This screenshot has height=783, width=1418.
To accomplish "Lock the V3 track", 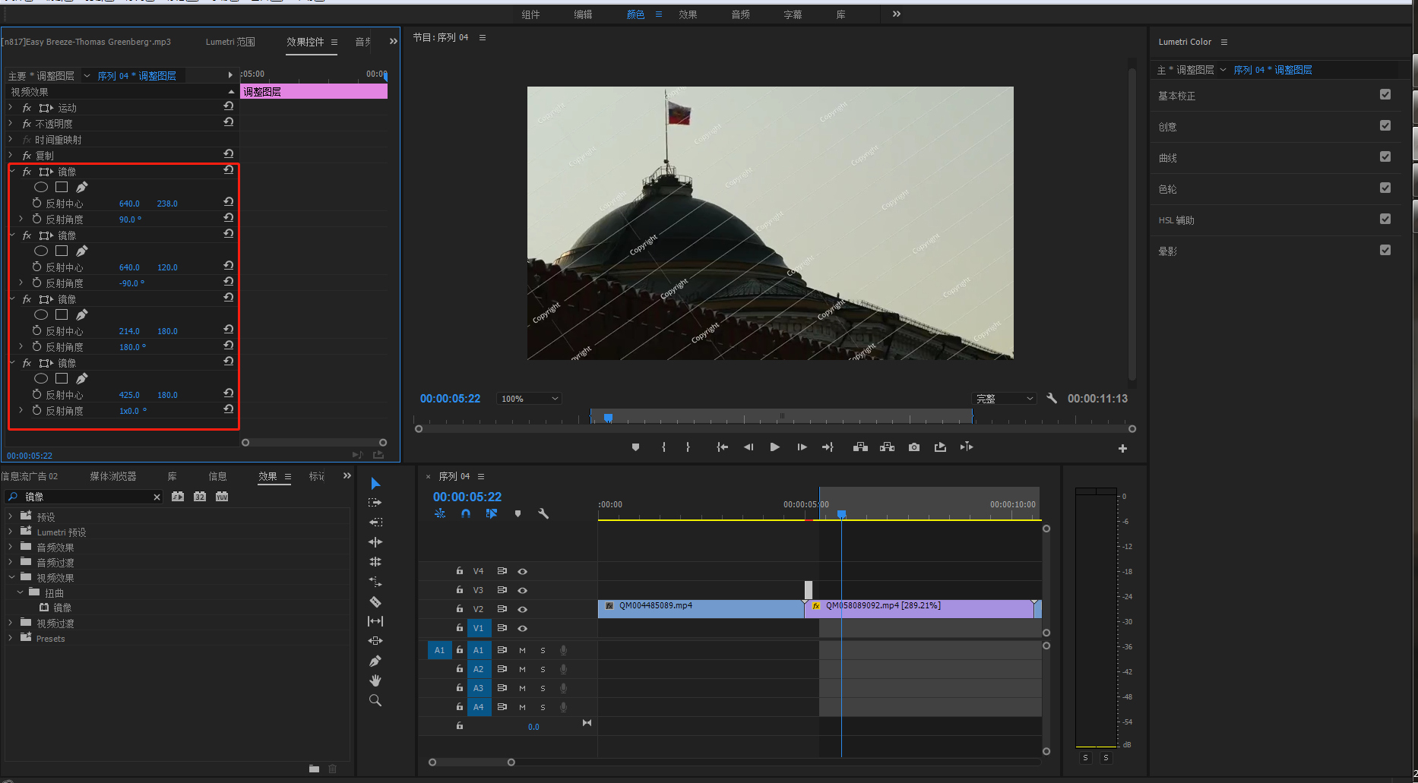I will (x=459, y=590).
